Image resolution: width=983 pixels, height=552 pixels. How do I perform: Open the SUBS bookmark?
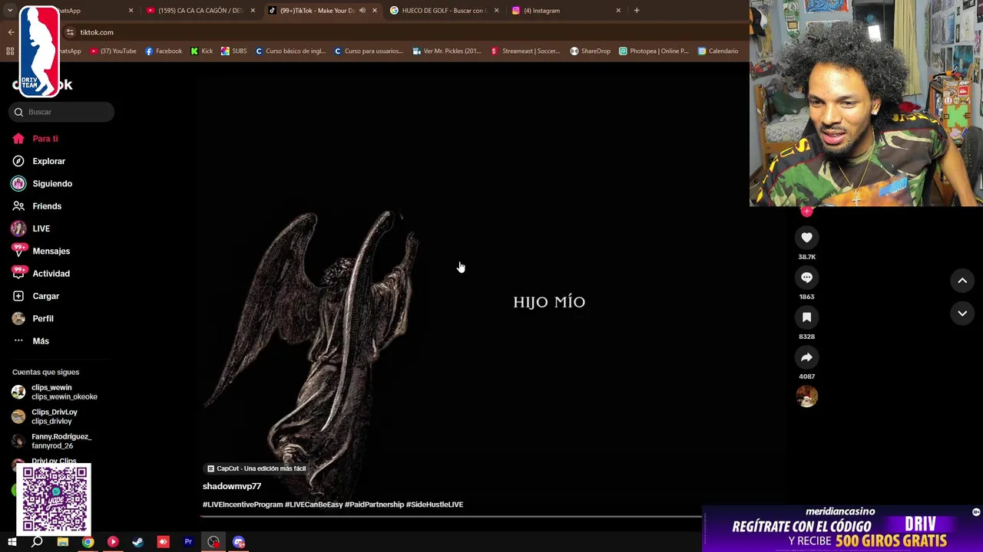[233, 51]
